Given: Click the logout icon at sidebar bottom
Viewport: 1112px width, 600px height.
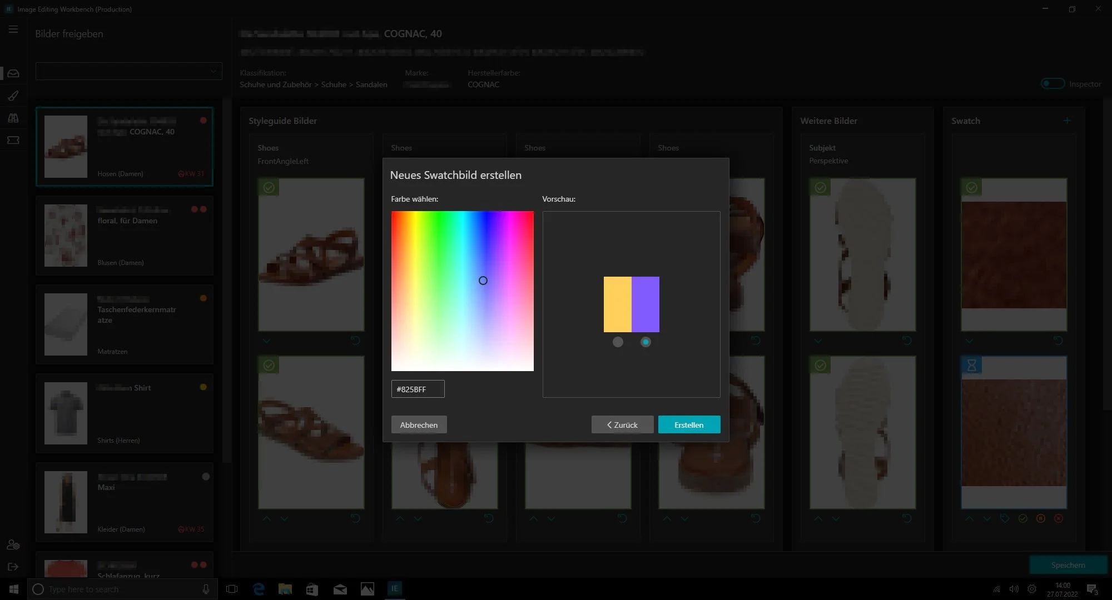Looking at the screenshot, I should 13,567.
